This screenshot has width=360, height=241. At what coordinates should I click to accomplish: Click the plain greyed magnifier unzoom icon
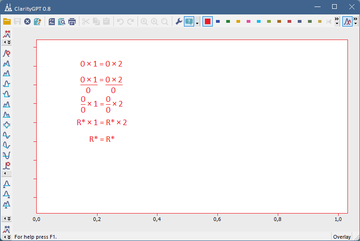click(164, 21)
